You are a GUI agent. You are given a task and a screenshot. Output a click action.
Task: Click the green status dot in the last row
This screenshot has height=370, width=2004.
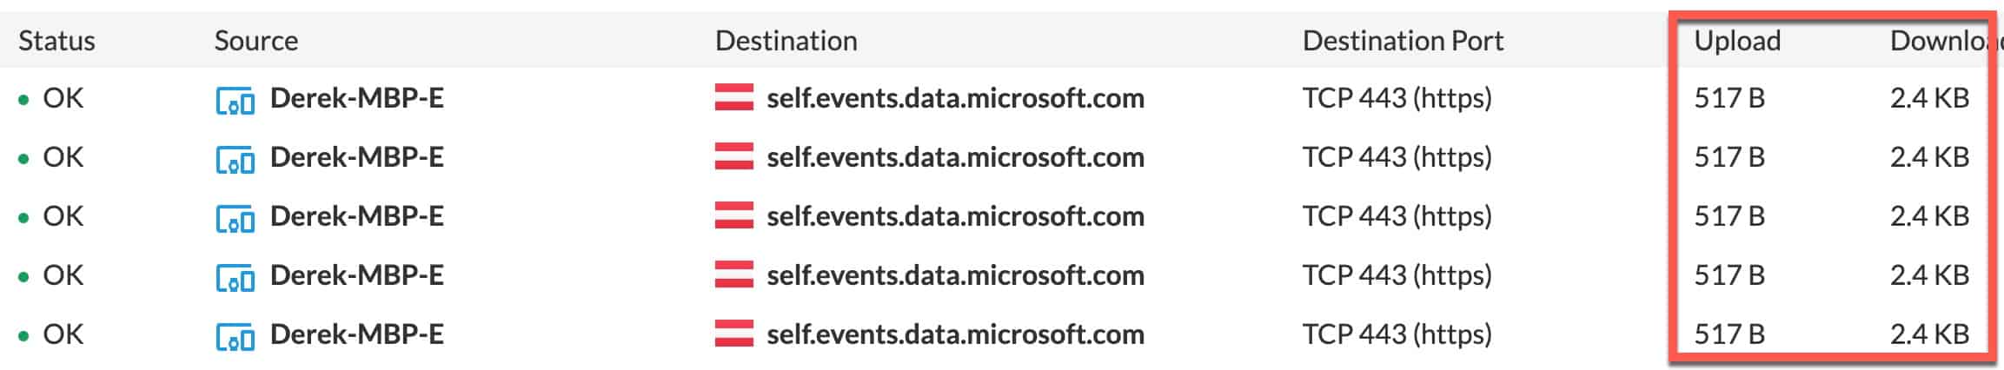click(23, 337)
